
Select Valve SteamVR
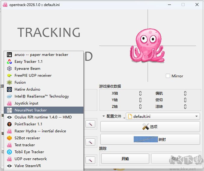pyautogui.click(x=44, y=166)
